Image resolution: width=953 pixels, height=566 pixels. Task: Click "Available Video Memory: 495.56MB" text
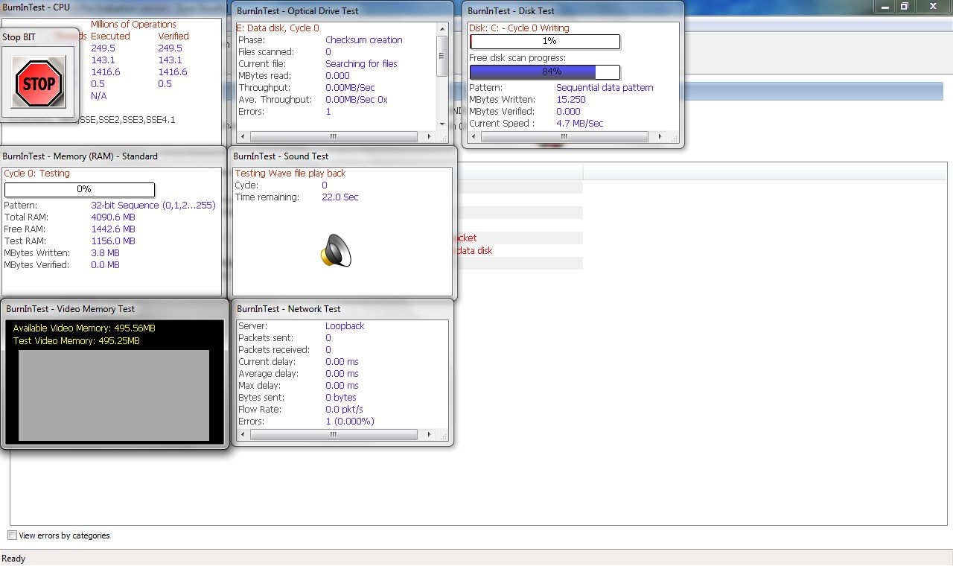tap(84, 328)
